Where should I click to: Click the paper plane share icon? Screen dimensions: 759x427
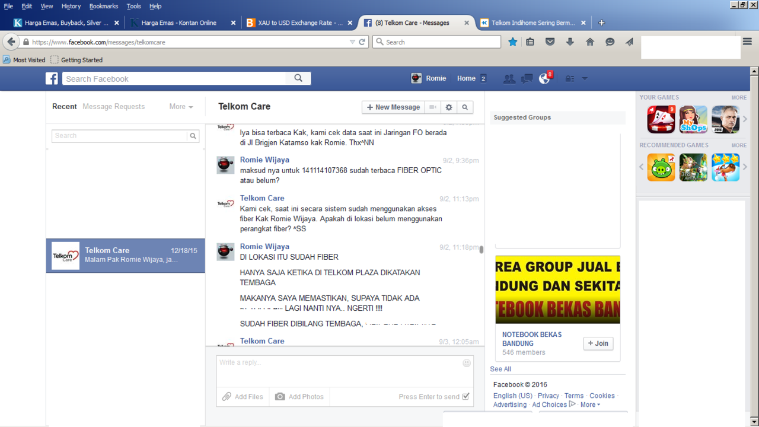tap(629, 42)
